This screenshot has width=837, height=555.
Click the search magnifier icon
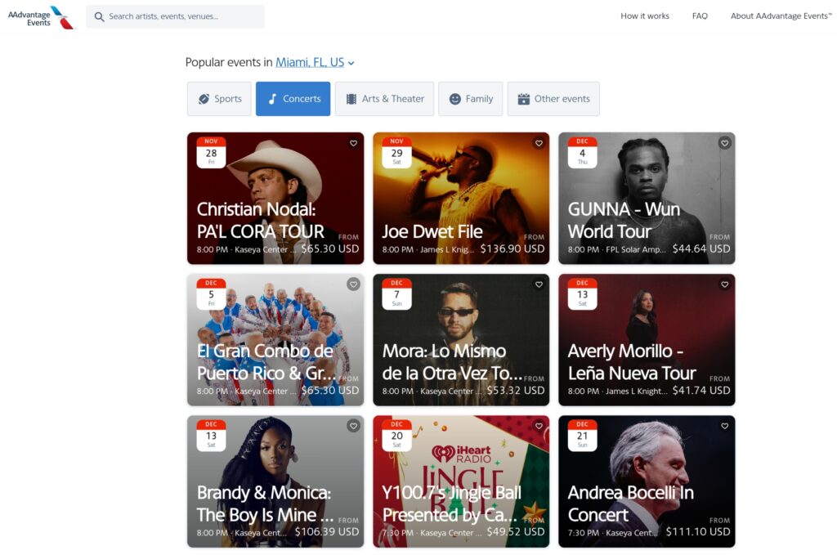tap(99, 16)
